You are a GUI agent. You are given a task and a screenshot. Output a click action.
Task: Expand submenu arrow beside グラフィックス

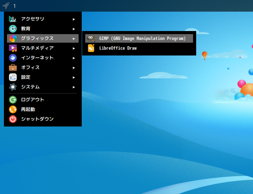click(74, 39)
